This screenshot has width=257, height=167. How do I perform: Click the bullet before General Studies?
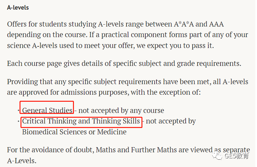19,110
